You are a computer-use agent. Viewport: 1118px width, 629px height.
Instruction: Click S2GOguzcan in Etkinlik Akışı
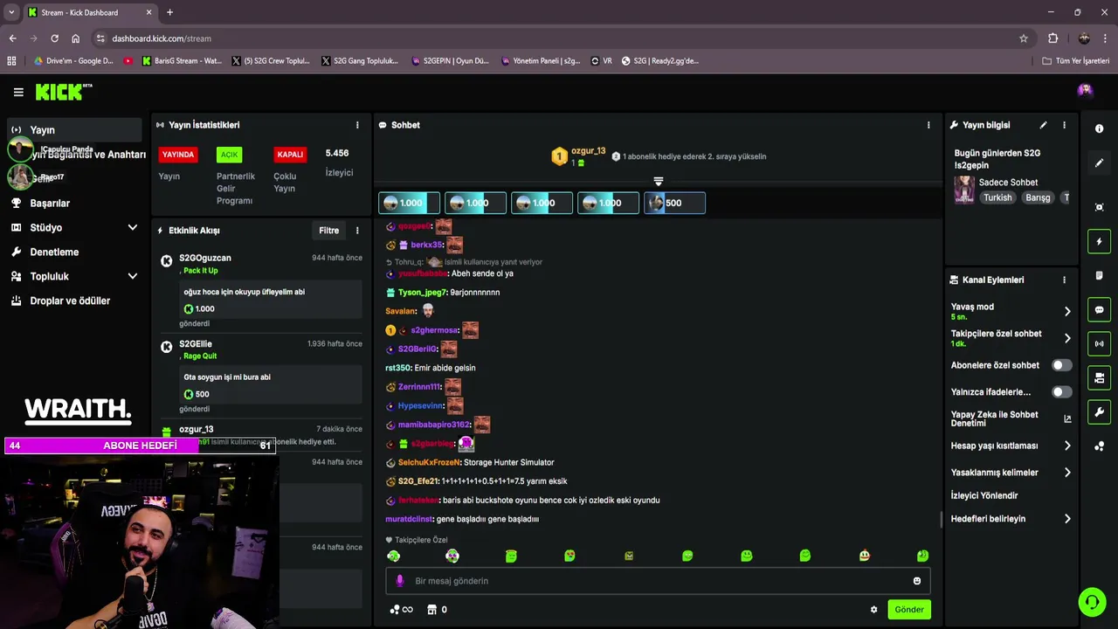pos(205,259)
